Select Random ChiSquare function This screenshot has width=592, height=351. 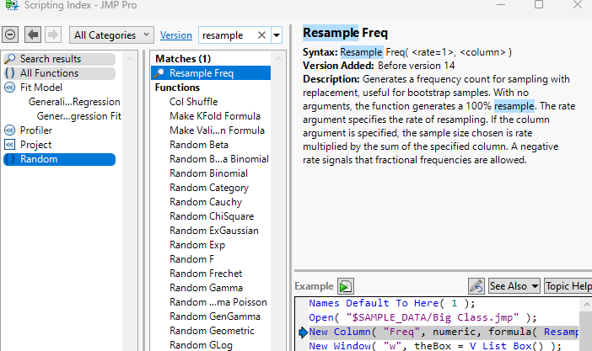coord(212,216)
